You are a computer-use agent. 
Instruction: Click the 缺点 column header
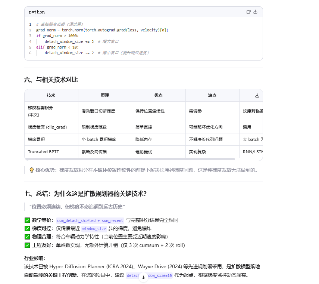click(212, 95)
